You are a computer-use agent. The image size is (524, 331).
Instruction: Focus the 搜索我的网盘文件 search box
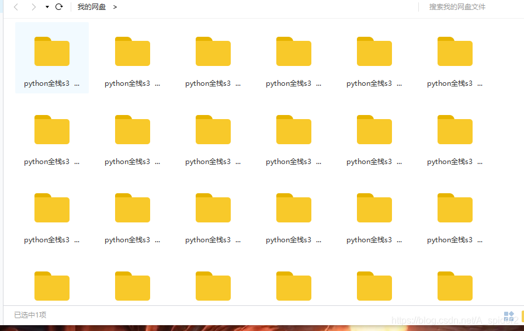(457, 7)
